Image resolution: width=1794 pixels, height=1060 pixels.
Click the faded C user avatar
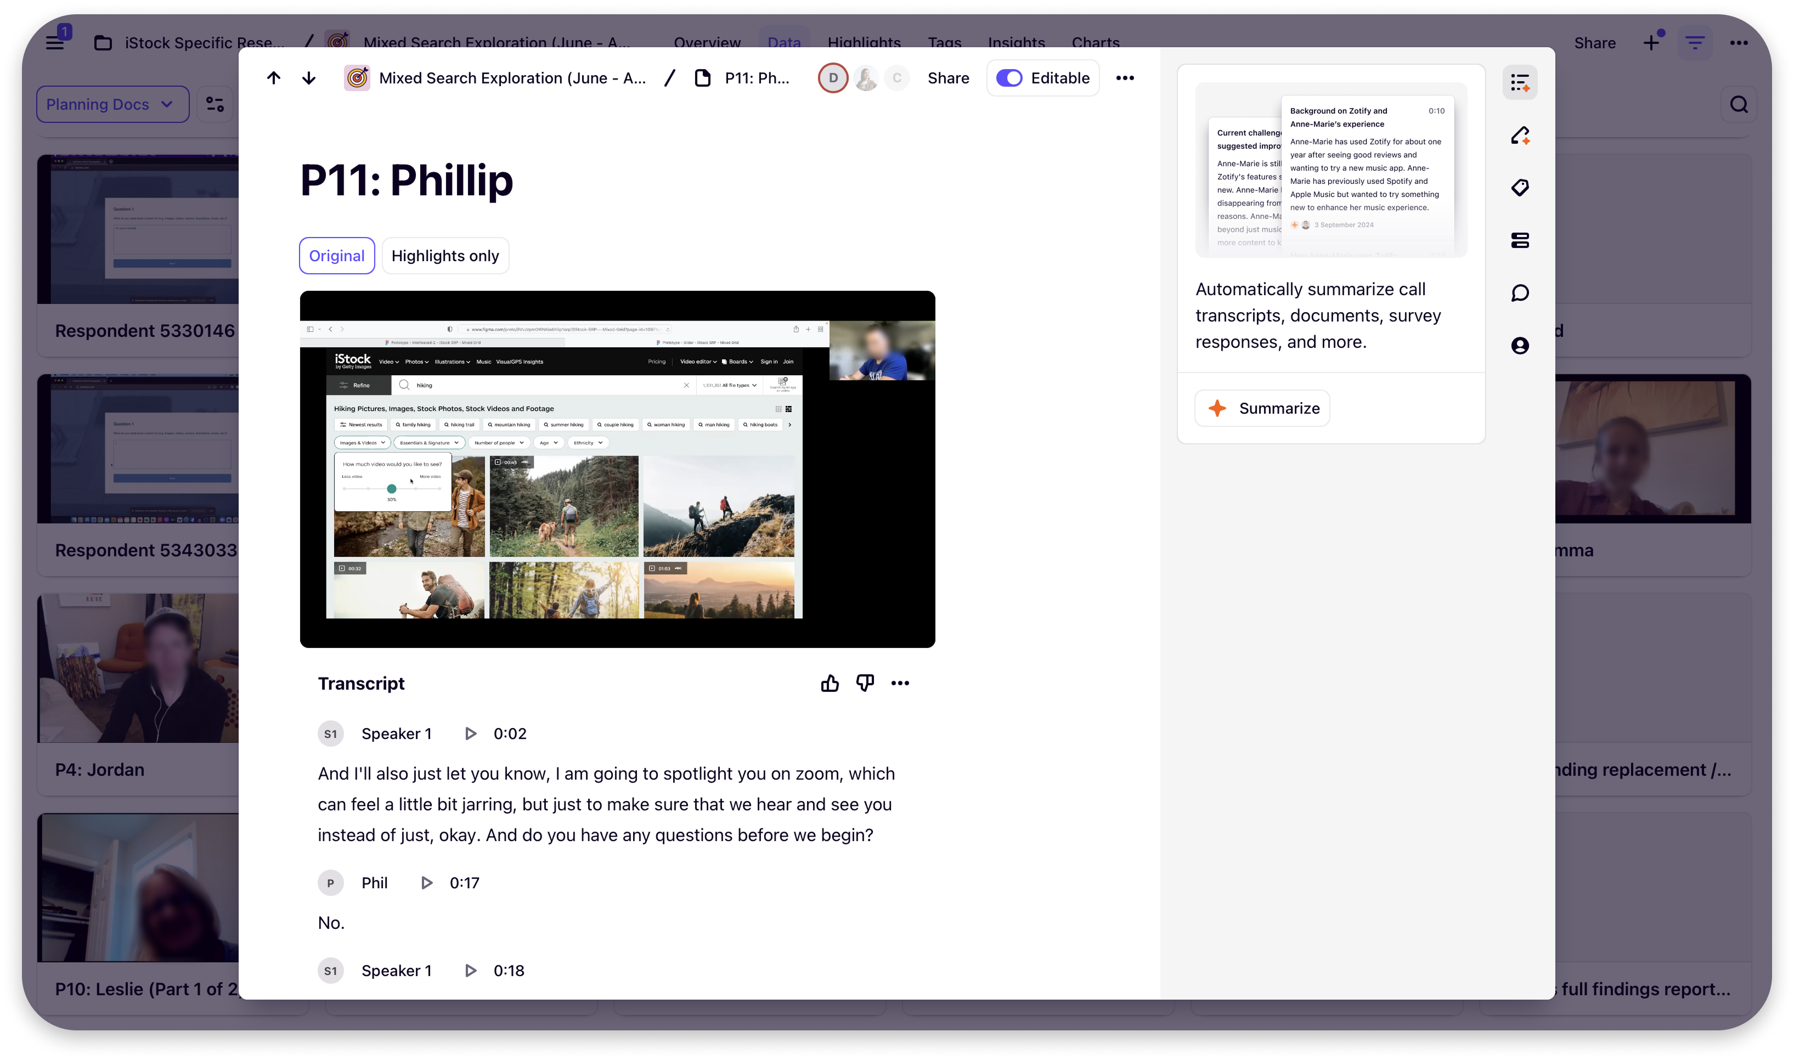pos(897,78)
